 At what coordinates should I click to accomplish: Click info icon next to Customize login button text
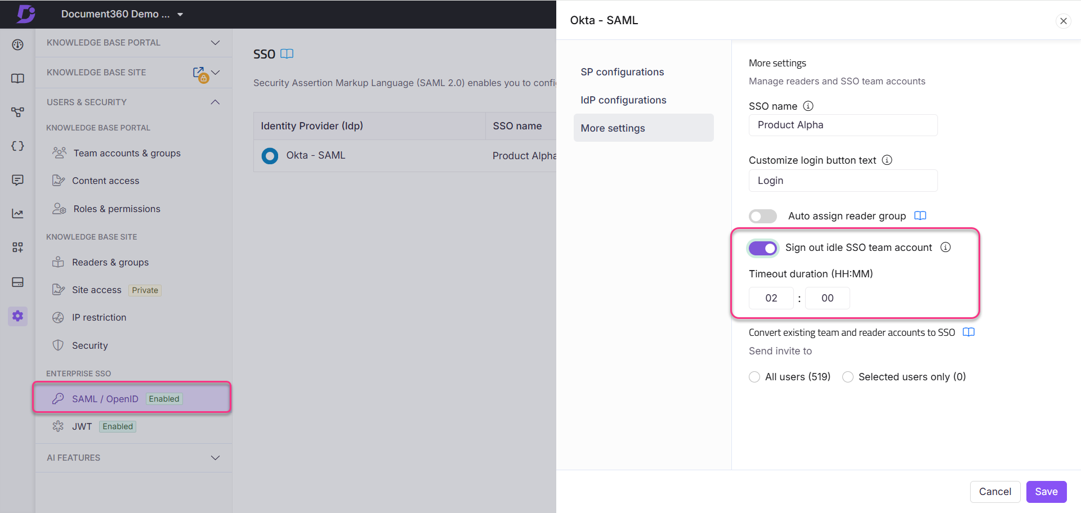tap(887, 160)
